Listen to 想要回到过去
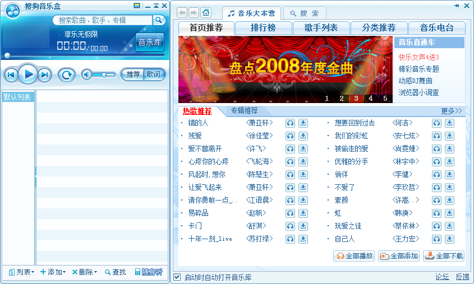474x284 pixels. pos(436,123)
